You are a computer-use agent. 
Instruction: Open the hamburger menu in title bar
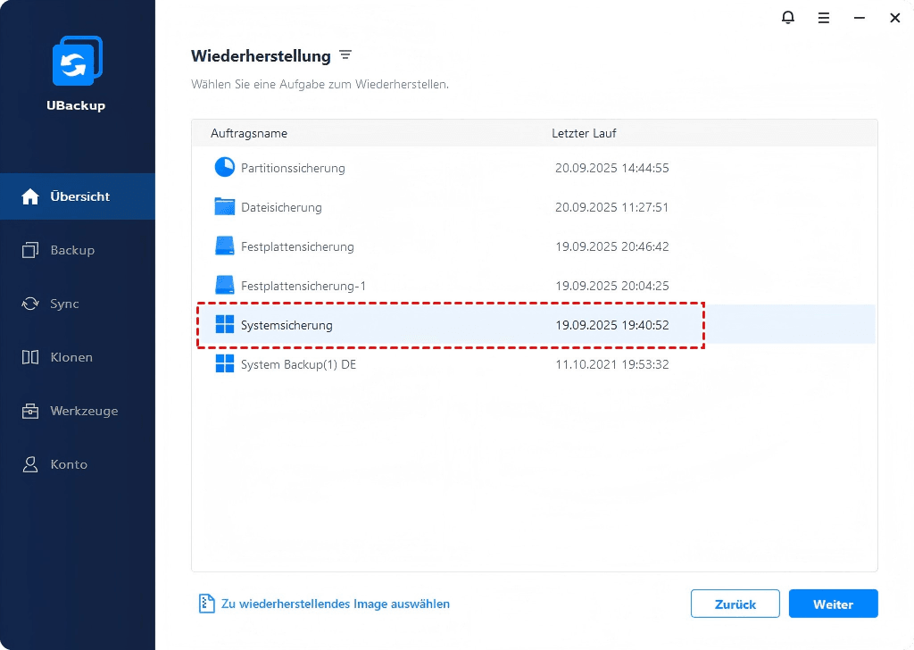pos(824,18)
